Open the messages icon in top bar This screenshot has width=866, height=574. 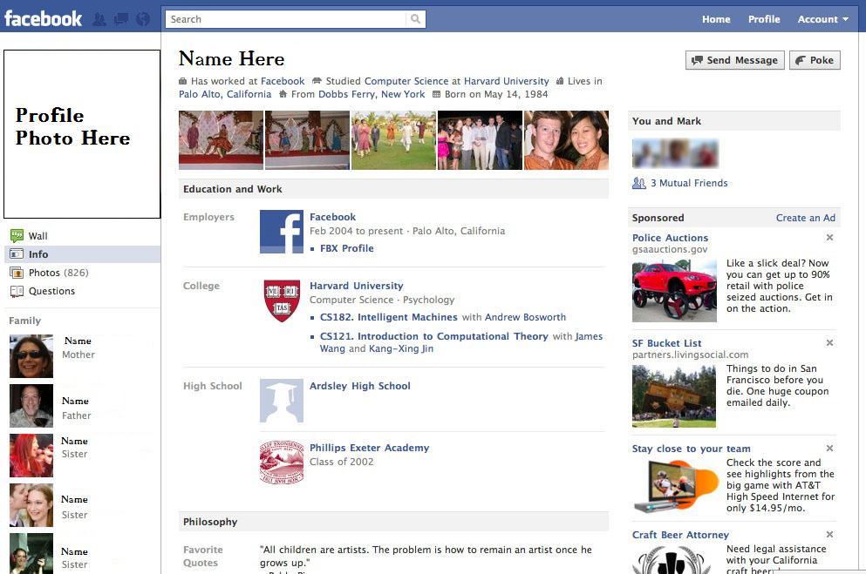(121, 19)
